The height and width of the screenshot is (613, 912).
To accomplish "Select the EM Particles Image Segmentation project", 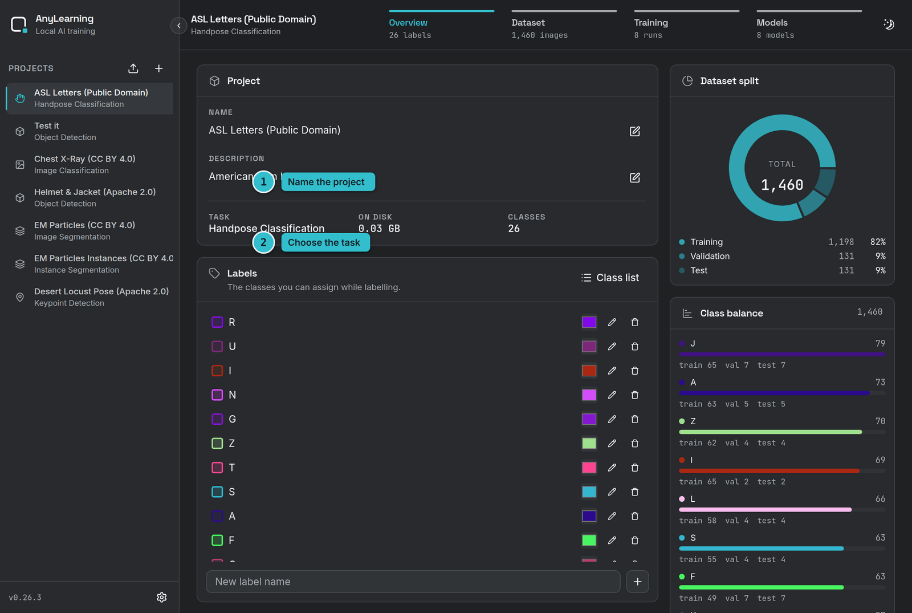I will (89, 230).
